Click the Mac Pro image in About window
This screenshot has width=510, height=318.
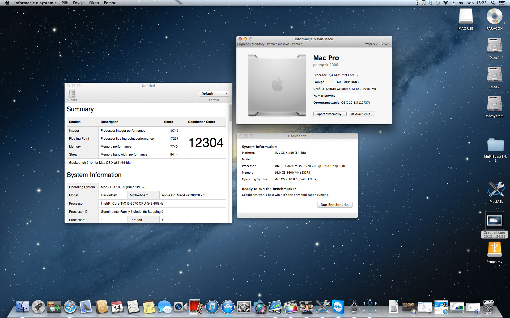tap(277, 85)
